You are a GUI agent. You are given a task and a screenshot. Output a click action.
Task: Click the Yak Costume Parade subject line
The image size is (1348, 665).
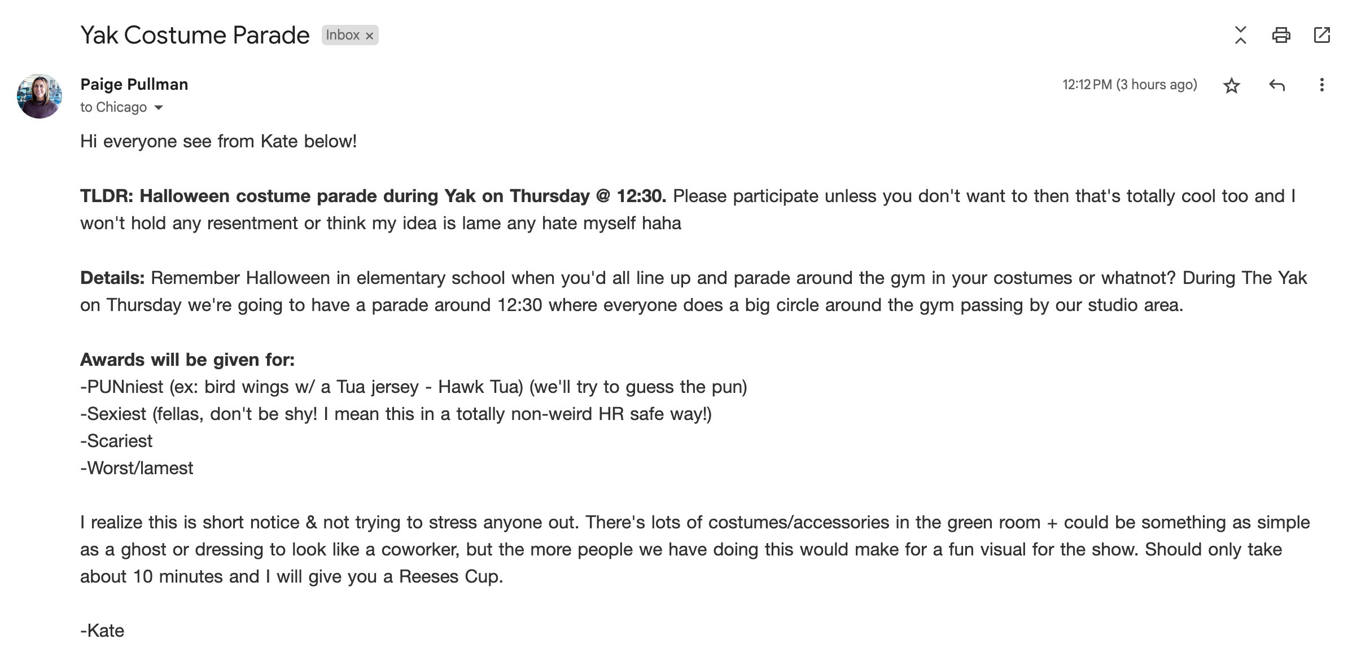pos(195,35)
